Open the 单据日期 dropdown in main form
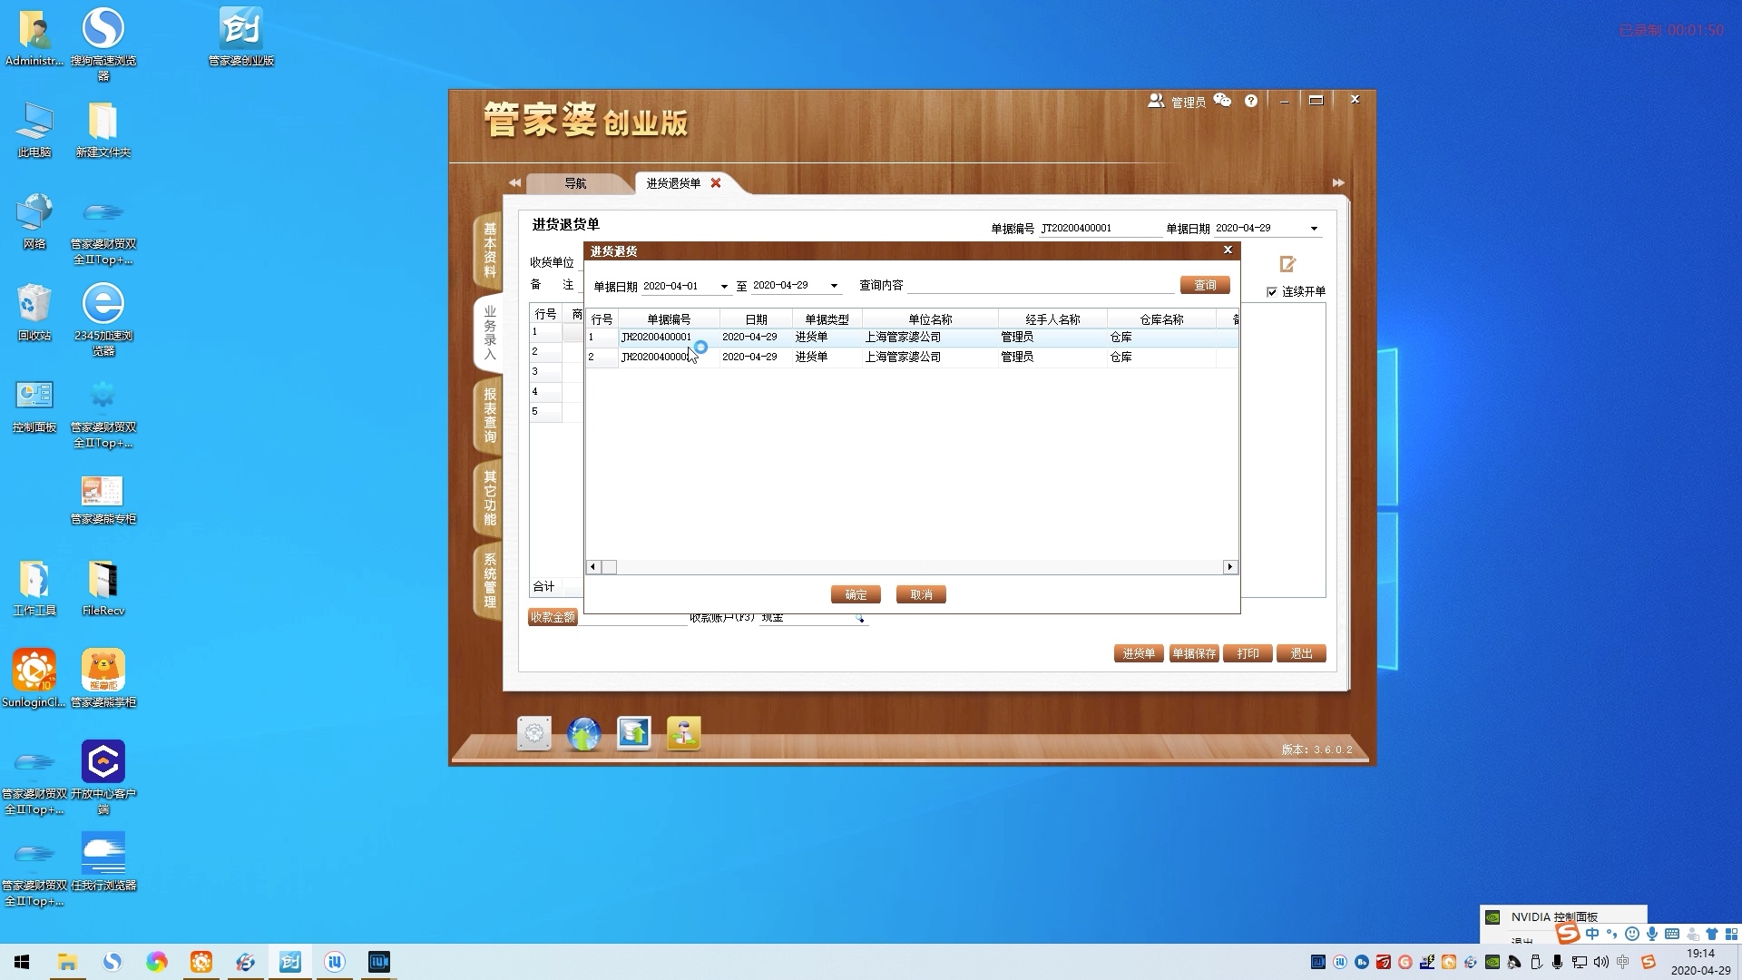The image size is (1742, 980). click(x=1314, y=228)
